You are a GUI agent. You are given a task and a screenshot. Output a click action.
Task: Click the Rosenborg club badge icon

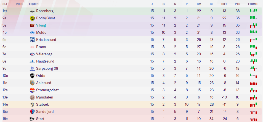click(x=32, y=11)
